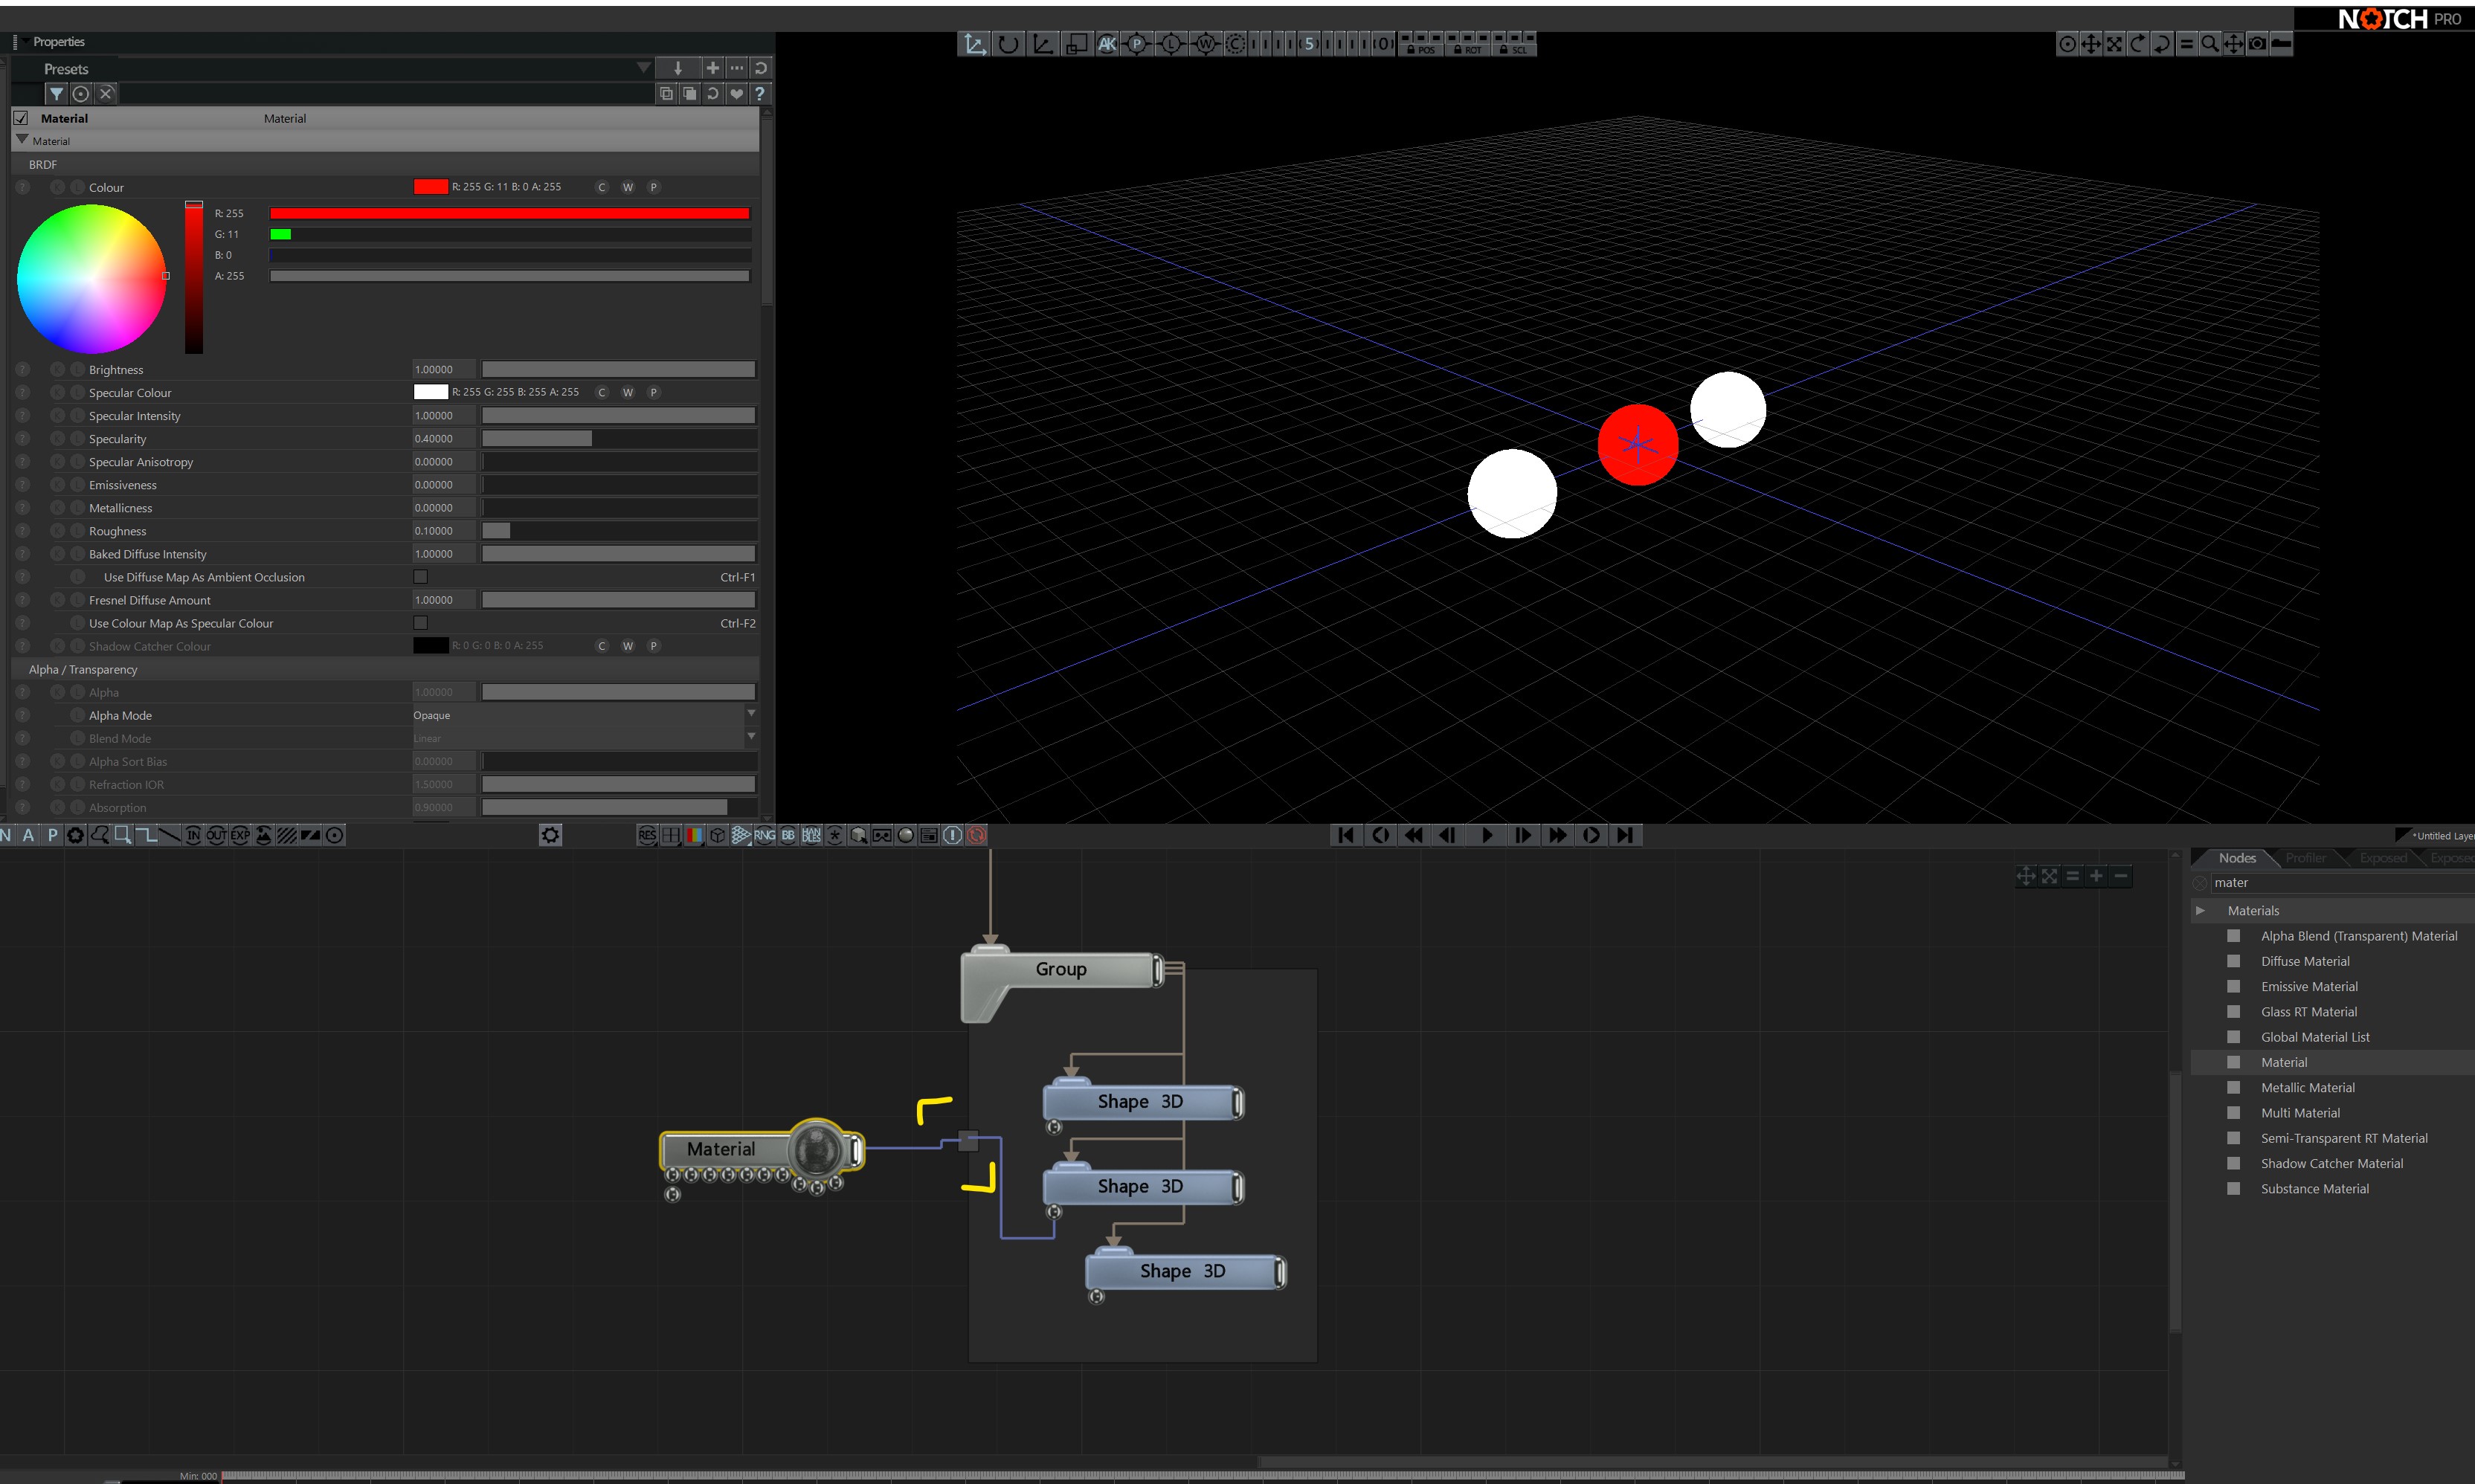Open the Properties panel header tab
The width and height of the screenshot is (2475, 1484).
click(x=59, y=42)
